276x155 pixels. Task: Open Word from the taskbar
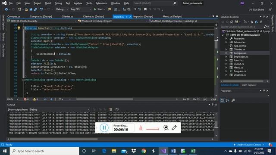pyautogui.click(x=173, y=151)
